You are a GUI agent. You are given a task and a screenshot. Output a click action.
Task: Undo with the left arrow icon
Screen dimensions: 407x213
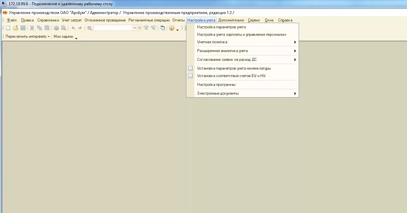tap(73, 28)
